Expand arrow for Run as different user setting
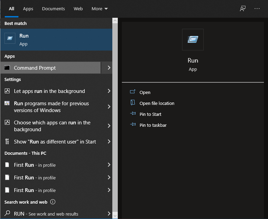This screenshot has height=219, width=268. pos(109,141)
